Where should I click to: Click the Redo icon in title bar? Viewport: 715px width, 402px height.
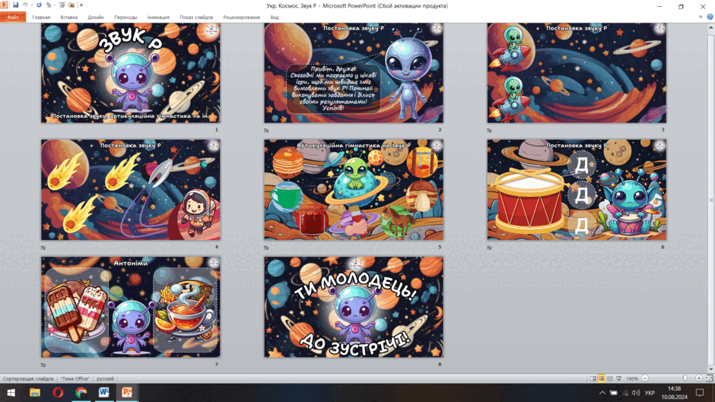pyautogui.click(x=40, y=5)
